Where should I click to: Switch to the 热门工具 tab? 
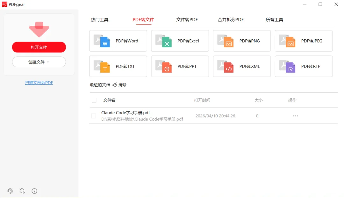(x=100, y=20)
